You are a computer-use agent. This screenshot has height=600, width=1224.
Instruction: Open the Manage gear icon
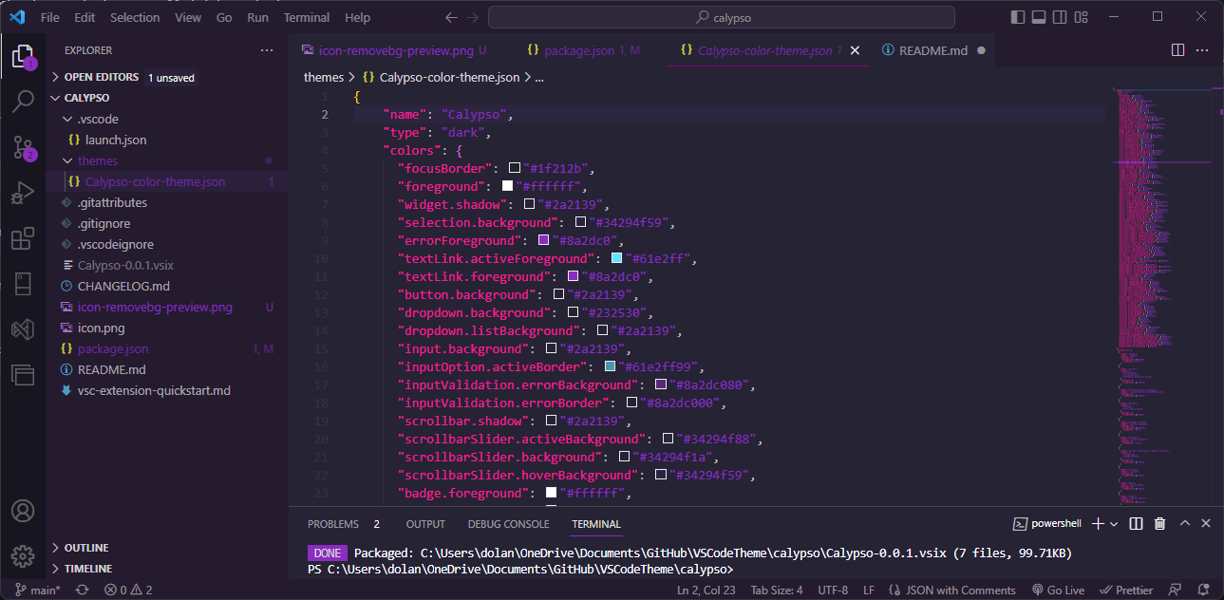point(23,556)
